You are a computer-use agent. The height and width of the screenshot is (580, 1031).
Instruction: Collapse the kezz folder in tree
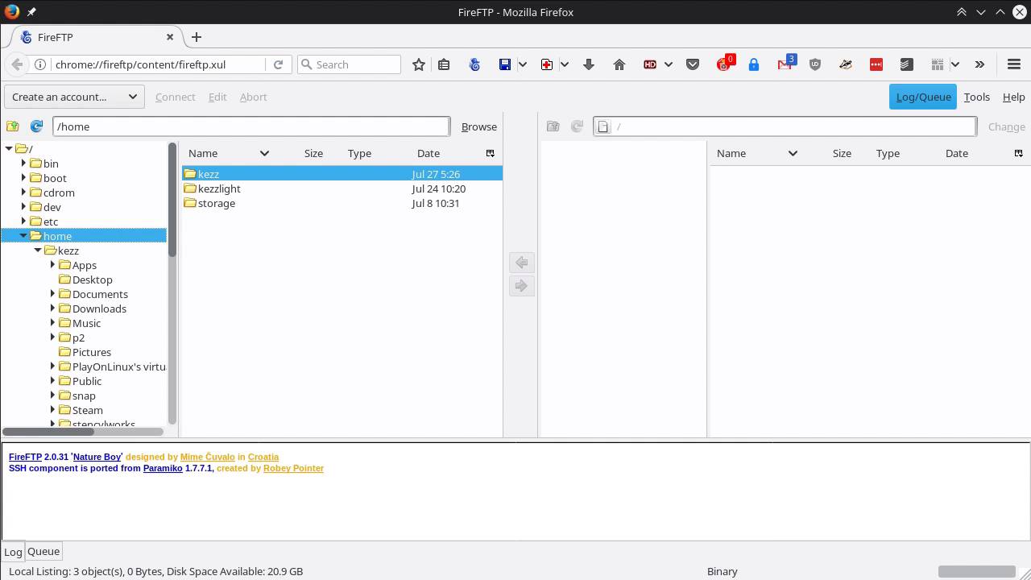(38, 251)
